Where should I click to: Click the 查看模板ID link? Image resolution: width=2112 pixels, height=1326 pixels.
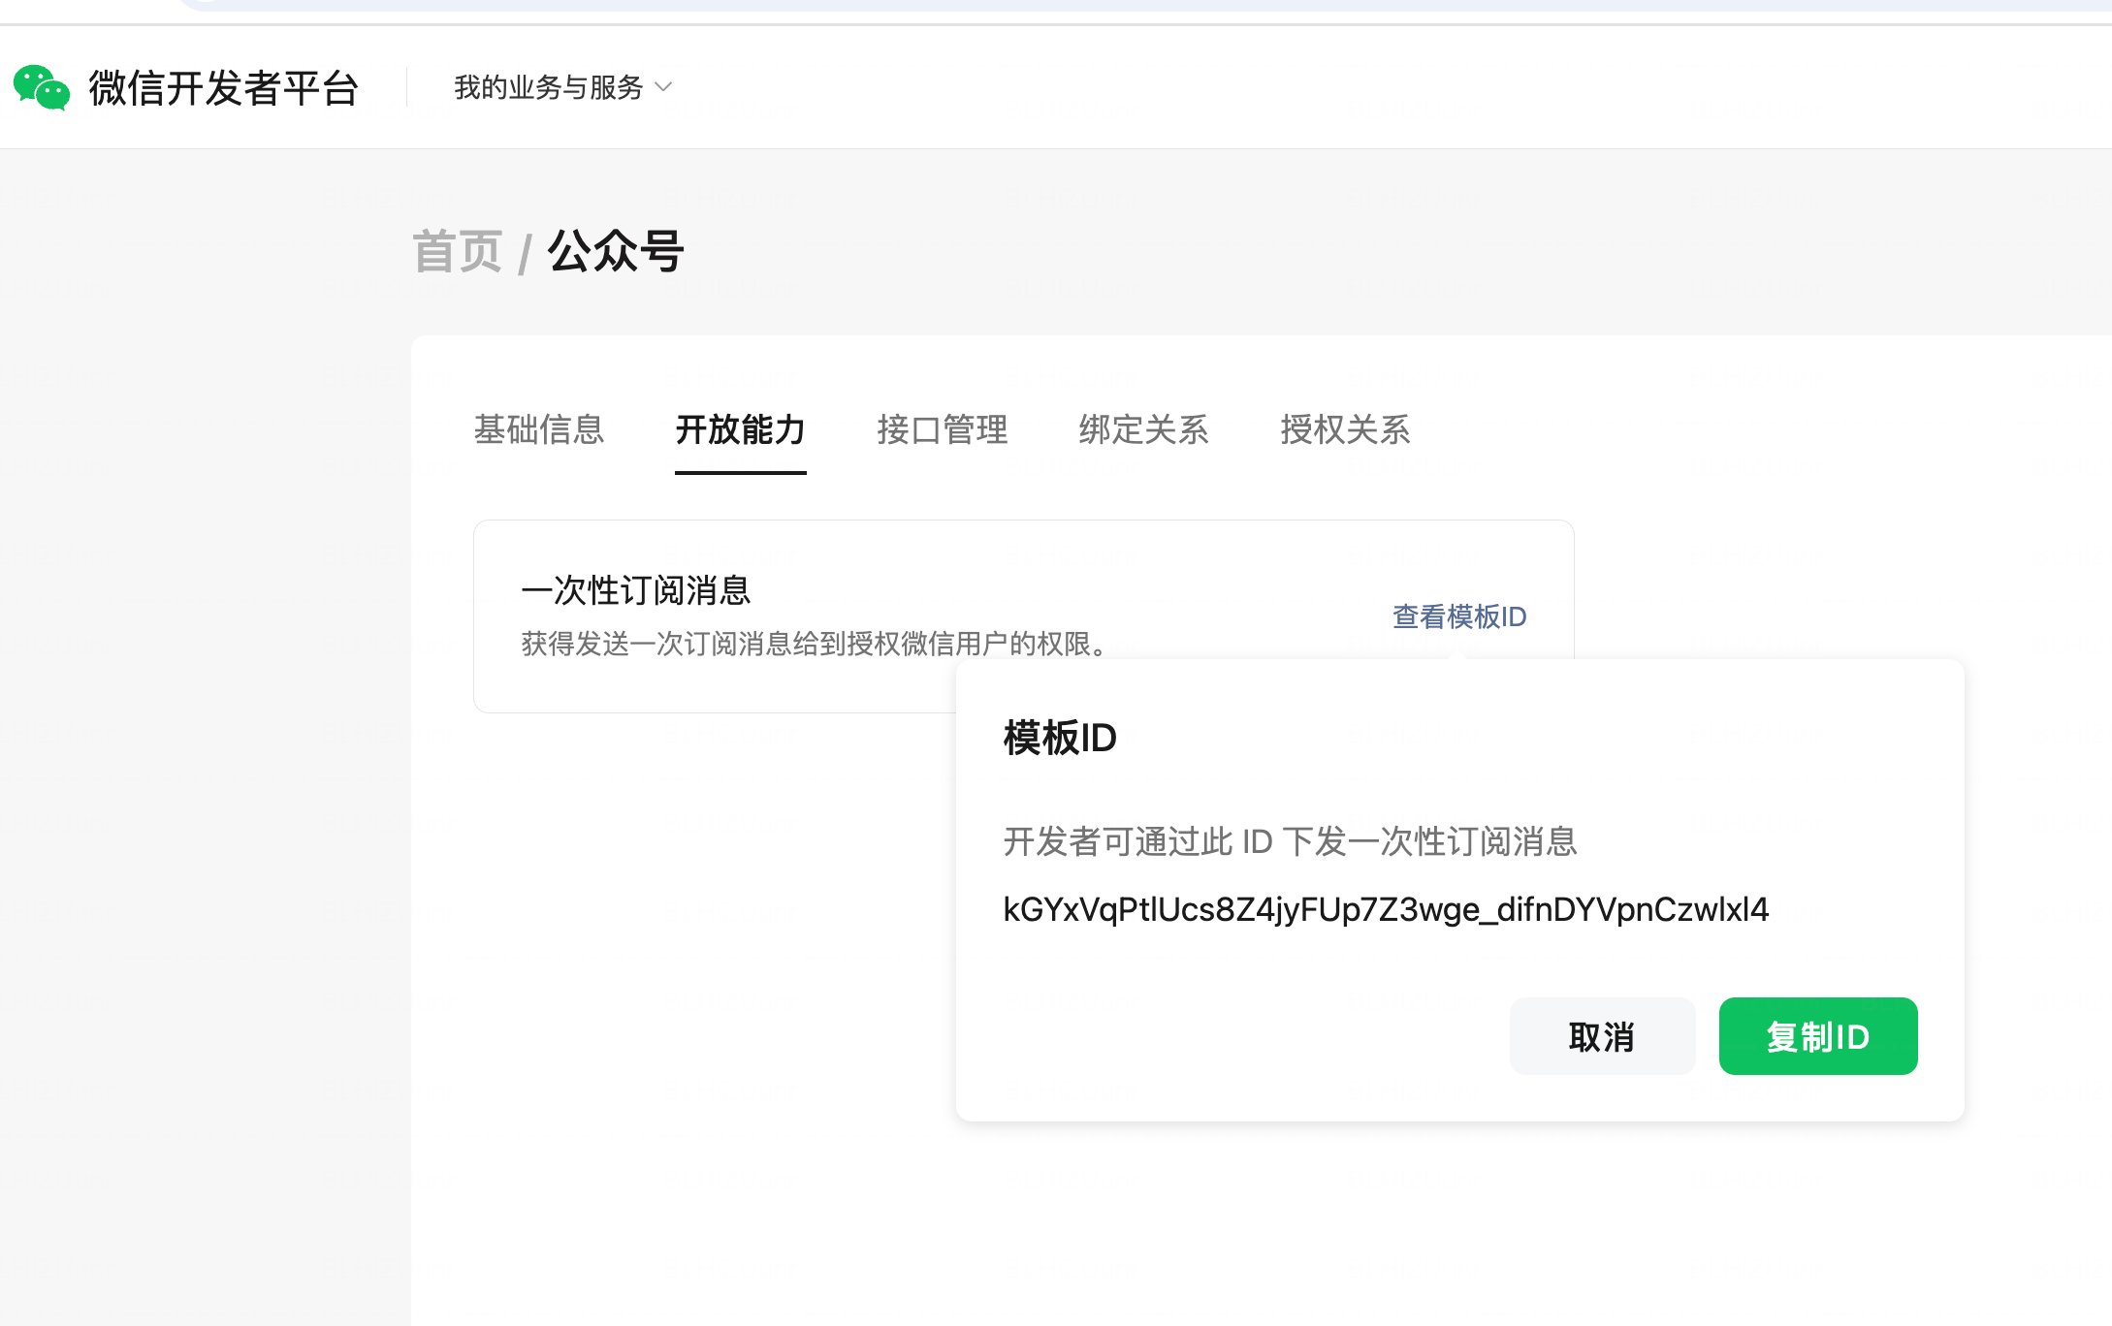pyautogui.click(x=1459, y=616)
